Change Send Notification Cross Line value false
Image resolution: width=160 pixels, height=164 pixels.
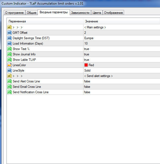click(x=87, y=92)
